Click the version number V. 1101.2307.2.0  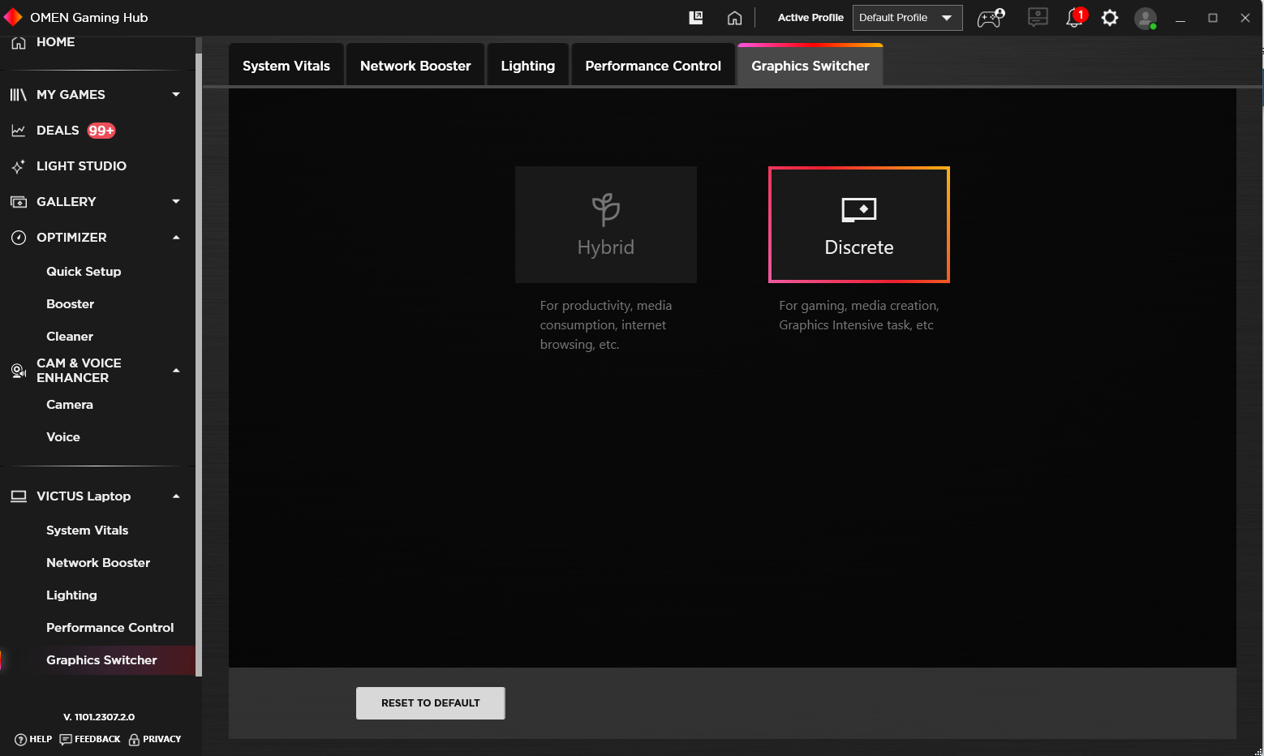(x=99, y=717)
